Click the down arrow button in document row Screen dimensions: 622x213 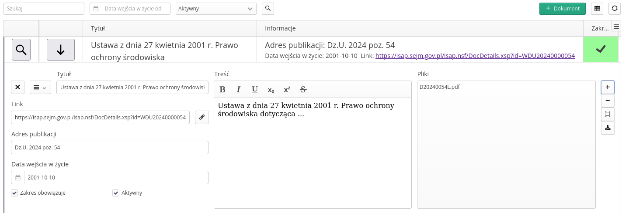pyautogui.click(x=61, y=50)
